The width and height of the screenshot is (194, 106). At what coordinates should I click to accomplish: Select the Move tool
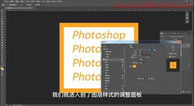click(2, 11)
